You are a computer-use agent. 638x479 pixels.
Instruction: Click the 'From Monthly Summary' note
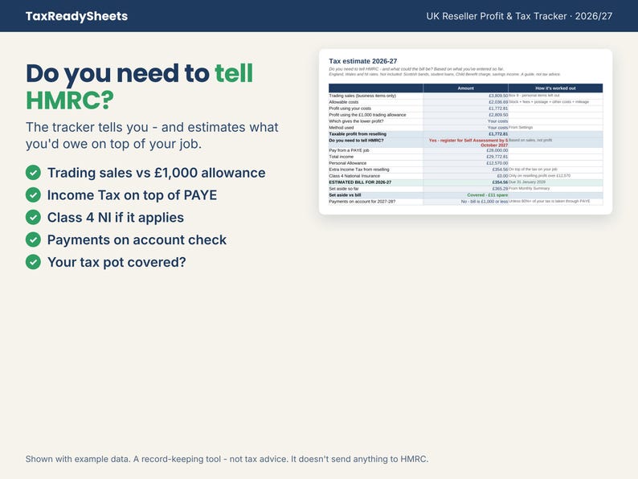point(529,188)
